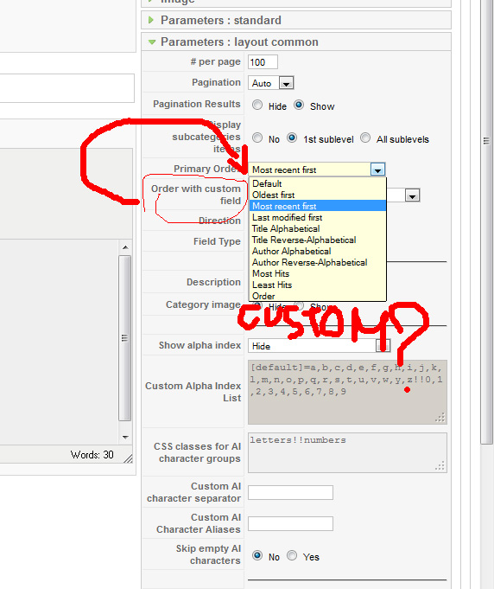Viewport: 494px width, 589px height.
Task: Select No for Skip empty AI characters
Action: (x=257, y=555)
